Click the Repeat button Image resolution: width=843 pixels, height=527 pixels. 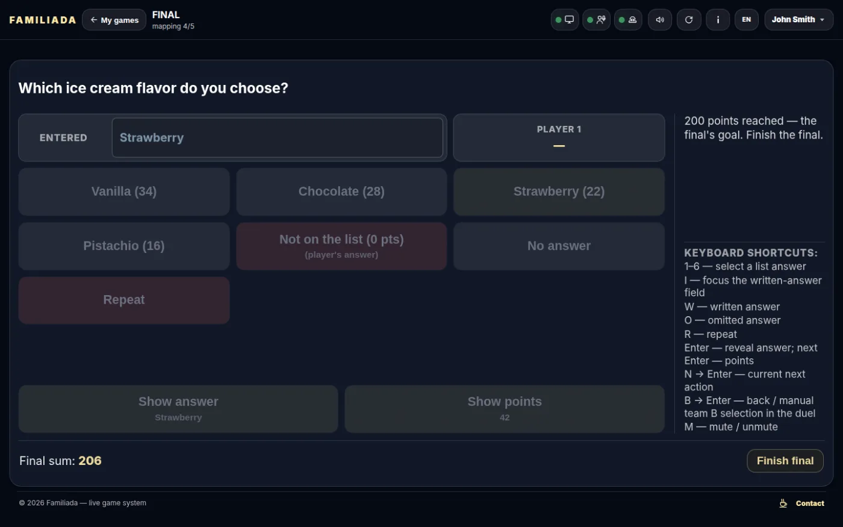click(124, 300)
